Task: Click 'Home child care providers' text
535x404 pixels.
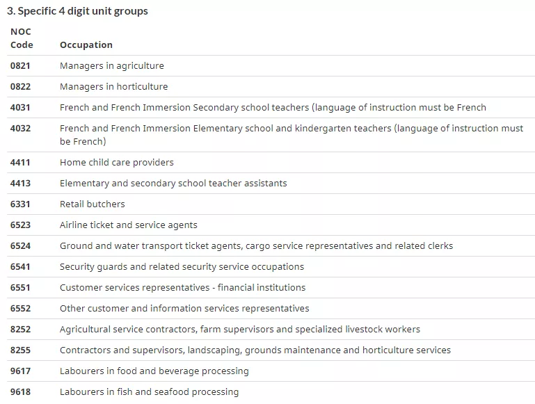Action: pos(116,162)
